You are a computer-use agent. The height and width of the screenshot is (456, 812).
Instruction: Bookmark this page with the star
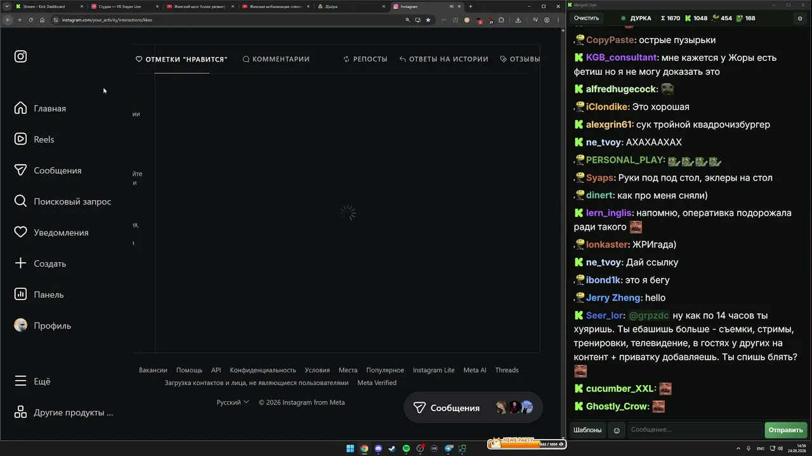point(428,20)
